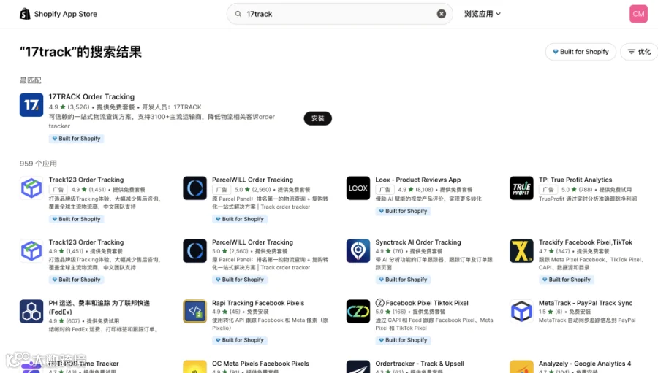Screen dimensions: 658x373
Task: Click the sponsored Track123 app icon
Action: 31,188
